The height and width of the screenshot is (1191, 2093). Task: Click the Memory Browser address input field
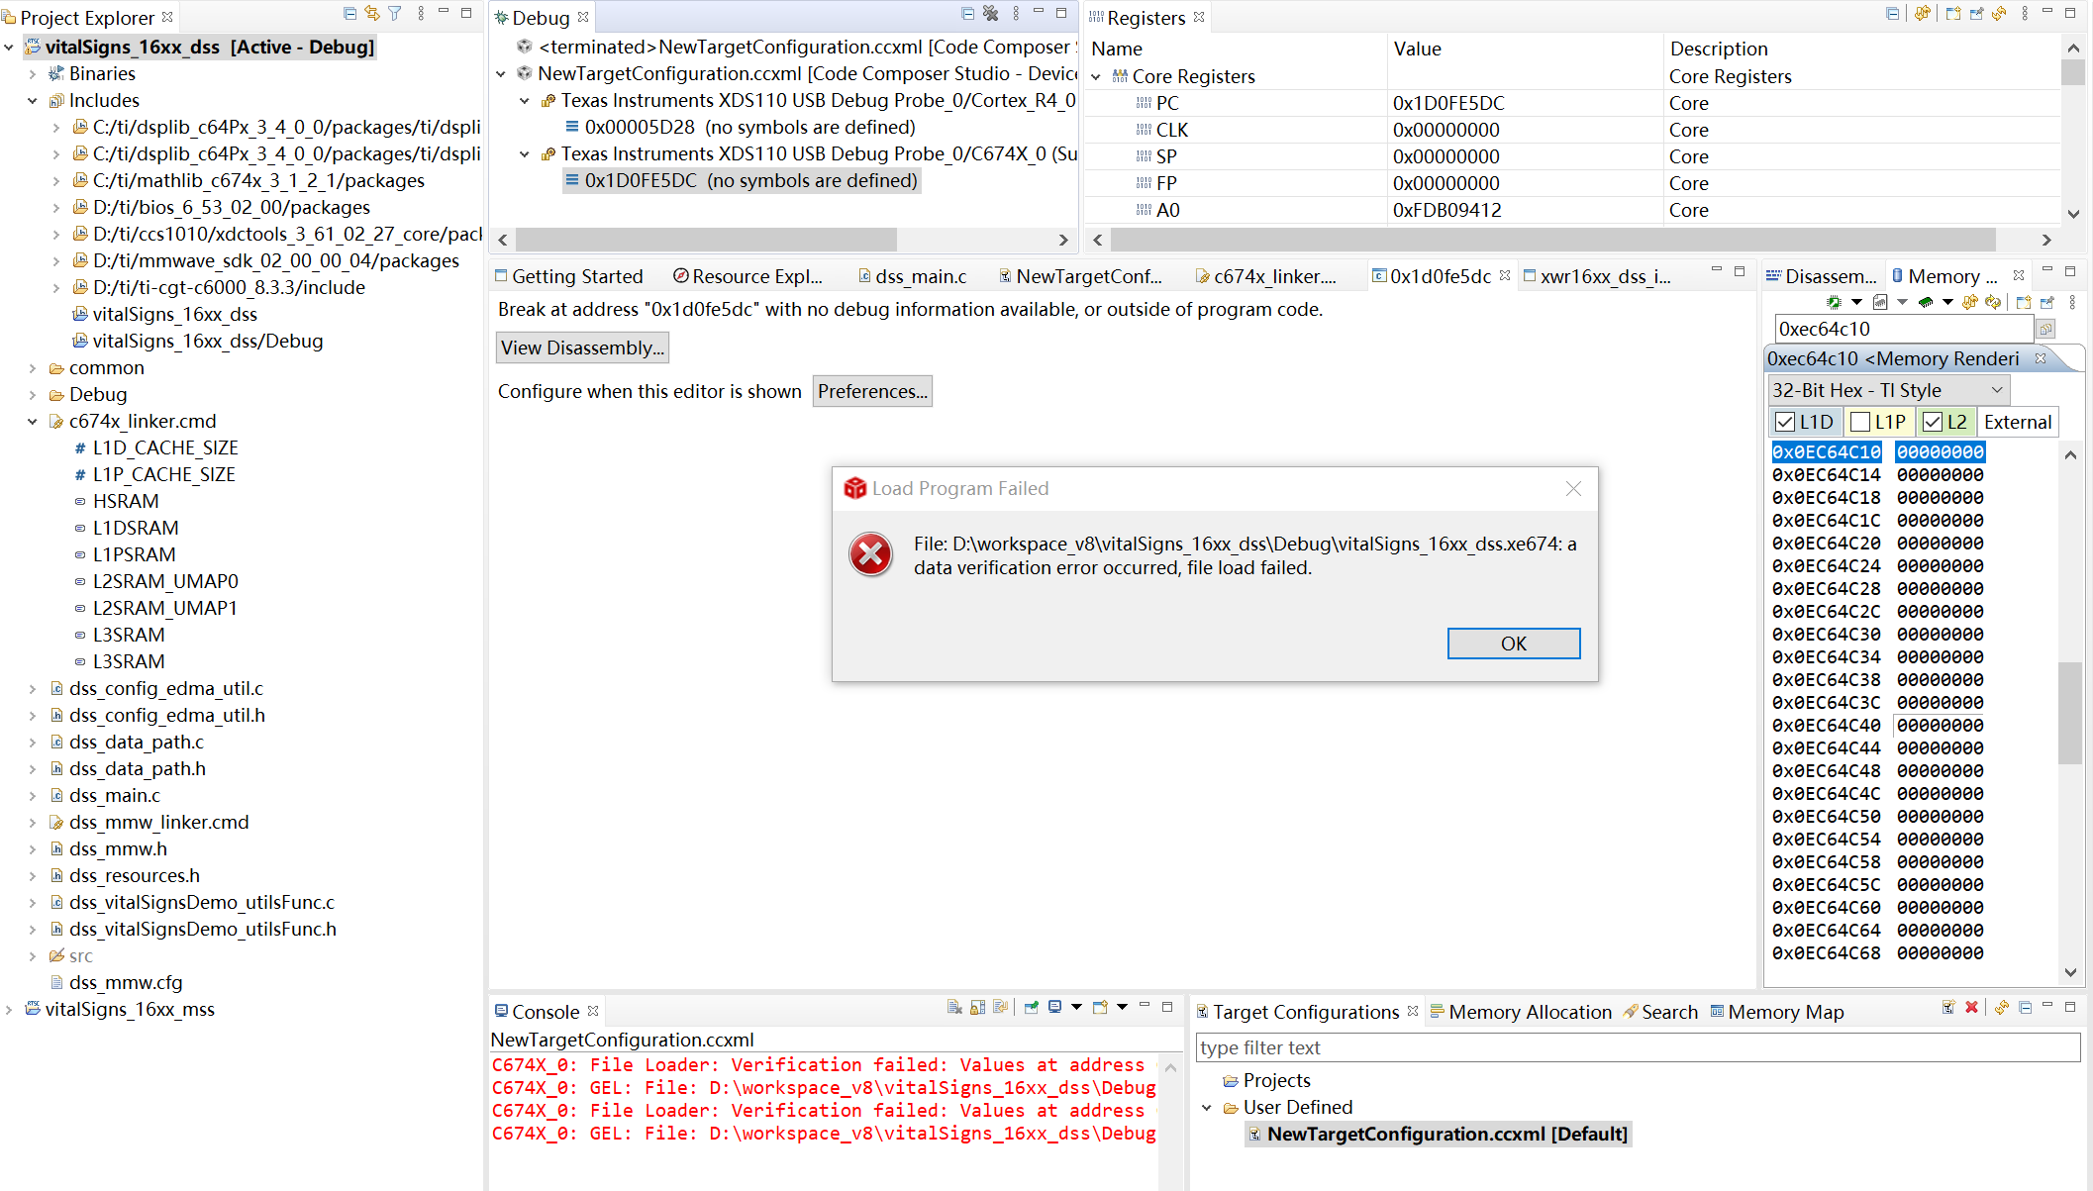pyautogui.click(x=1902, y=329)
